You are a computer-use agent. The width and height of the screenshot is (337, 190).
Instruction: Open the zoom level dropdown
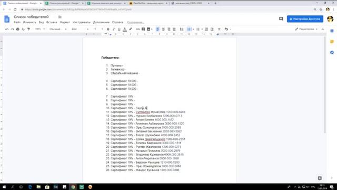40,29
